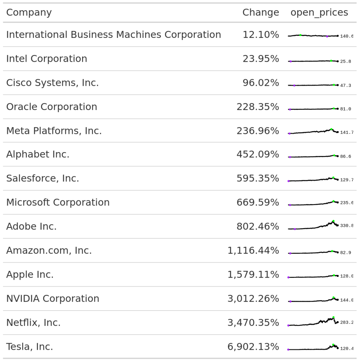359x361 pixels.
Task: Click the NVIDIA Corporation company name
Action: [x=53, y=299]
